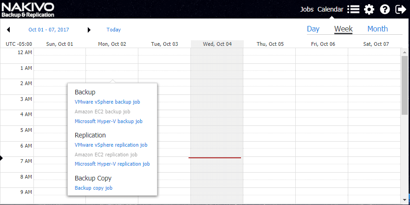The image size is (410, 205).
Task: Open the help question mark icon
Action: click(x=385, y=10)
